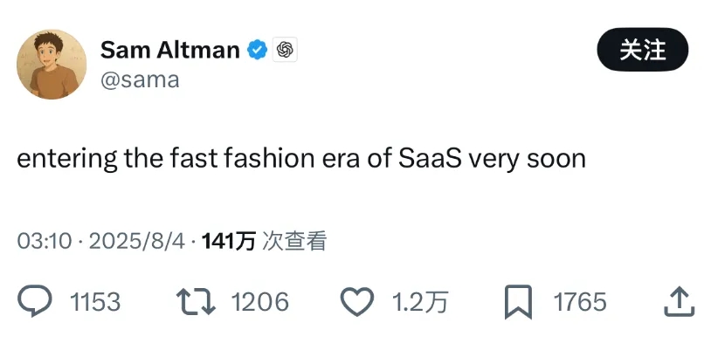This screenshot has width=718, height=357.
Task: Click the @sama handle
Action: pos(140,80)
